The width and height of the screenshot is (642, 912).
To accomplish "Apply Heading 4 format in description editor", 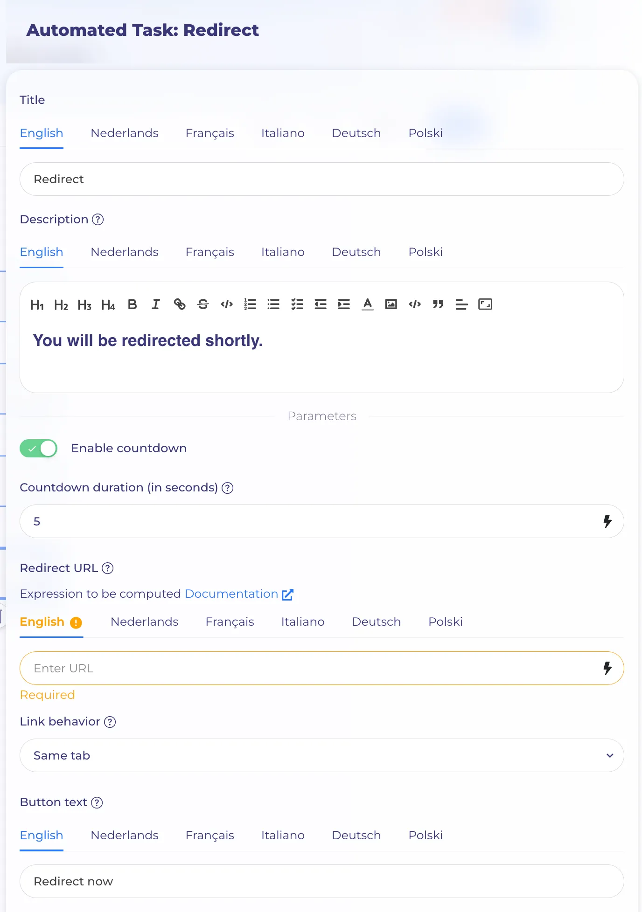I will tap(108, 305).
